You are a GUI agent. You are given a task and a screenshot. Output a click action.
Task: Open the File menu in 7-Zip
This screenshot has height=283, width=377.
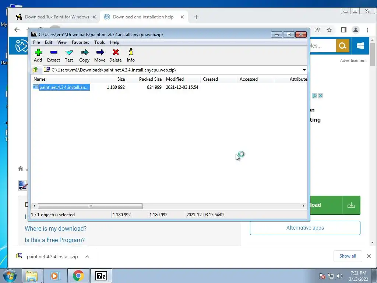[36, 42]
